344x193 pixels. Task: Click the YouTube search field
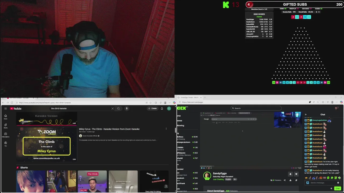(x=80, y=109)
